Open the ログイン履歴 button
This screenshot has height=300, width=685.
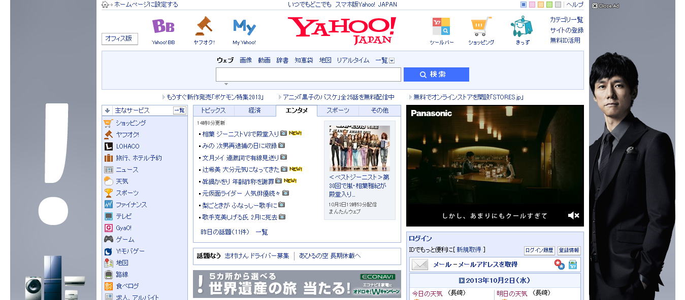(x=539, y=250)
